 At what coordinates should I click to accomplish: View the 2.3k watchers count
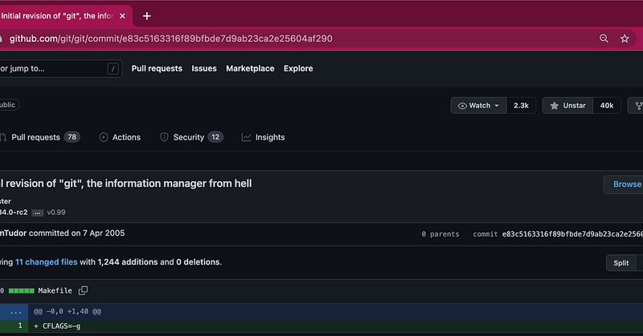521,106
